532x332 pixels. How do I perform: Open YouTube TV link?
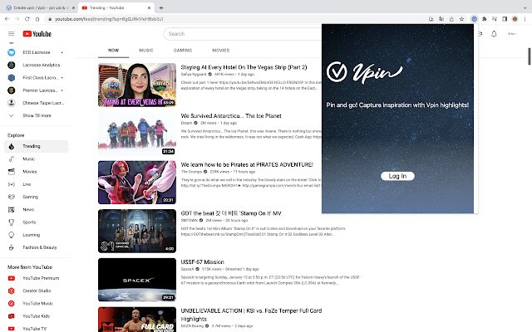(x=37, y=329)
